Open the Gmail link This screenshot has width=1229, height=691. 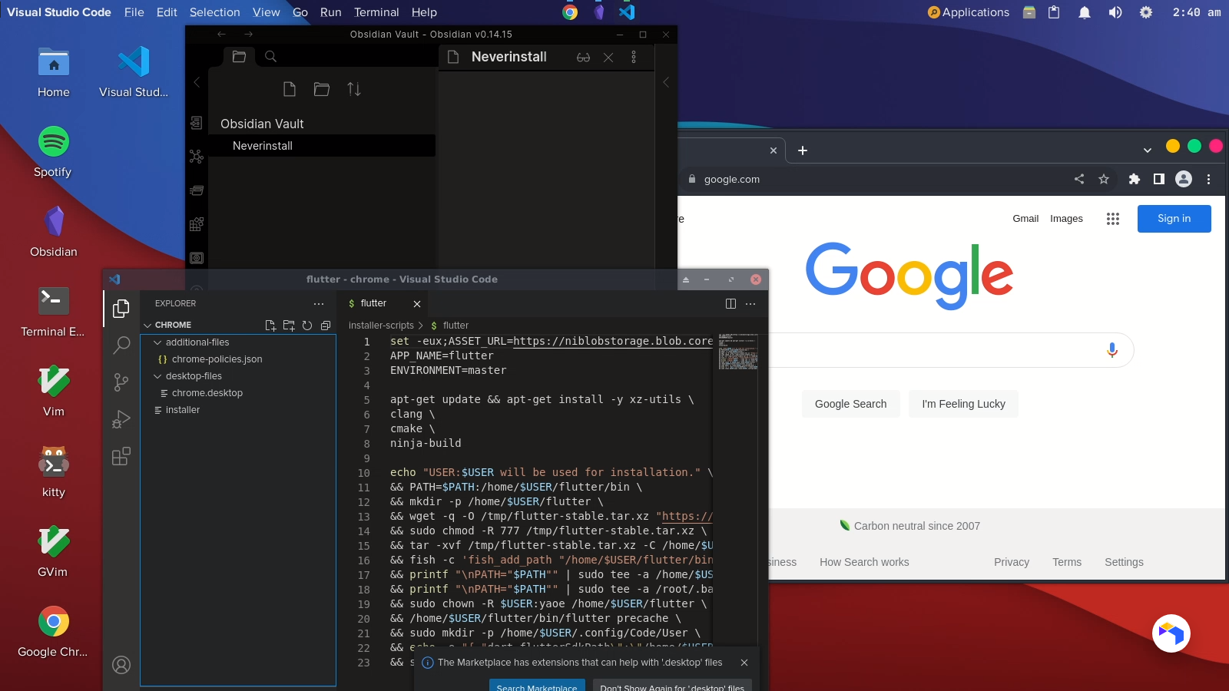click(x=1025, y=219)
